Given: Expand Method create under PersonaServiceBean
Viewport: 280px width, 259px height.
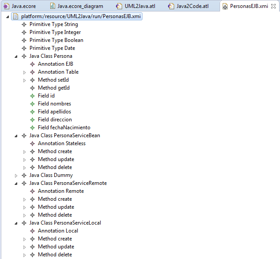Looking at the screenshot, I should [x=24, y=152].
